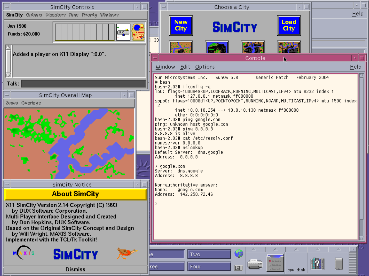Open Choose a City window menu button

click(164, 7)
